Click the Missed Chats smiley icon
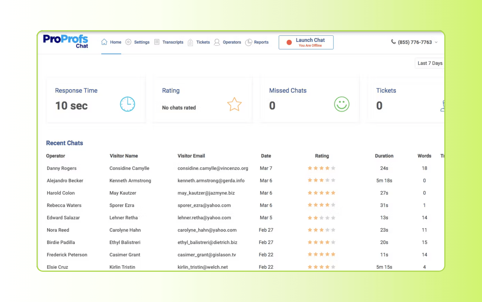 342,104
